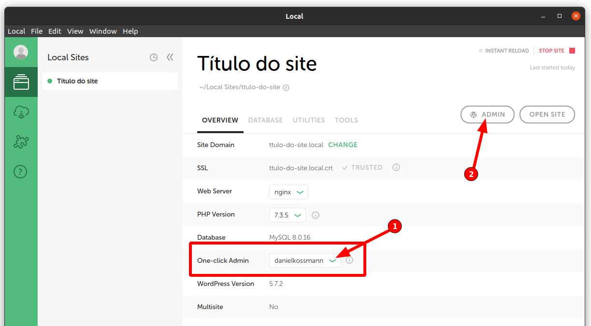Click the site path ~/Local Sites/ttulo-do-site

240,87
